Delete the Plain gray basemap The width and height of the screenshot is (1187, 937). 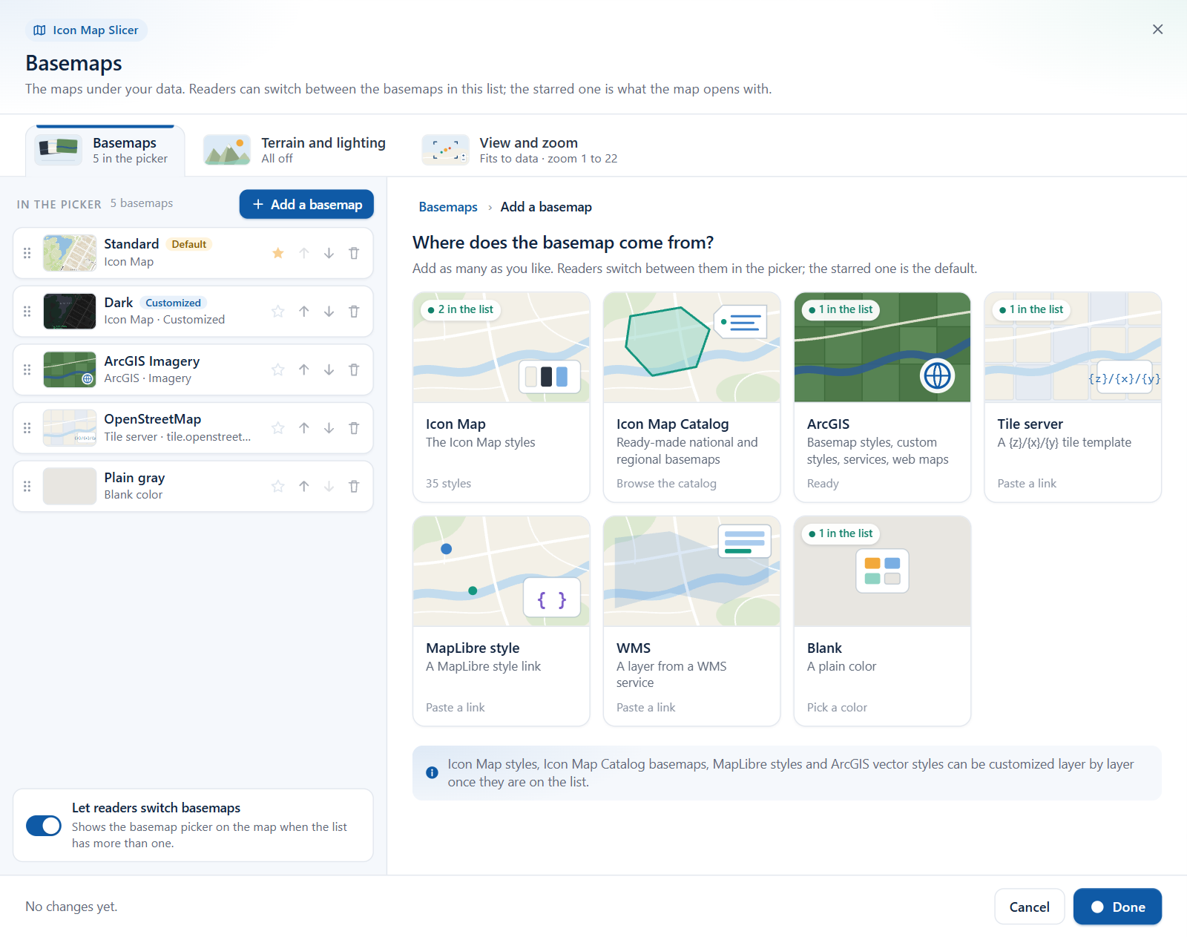coord(354,487)
